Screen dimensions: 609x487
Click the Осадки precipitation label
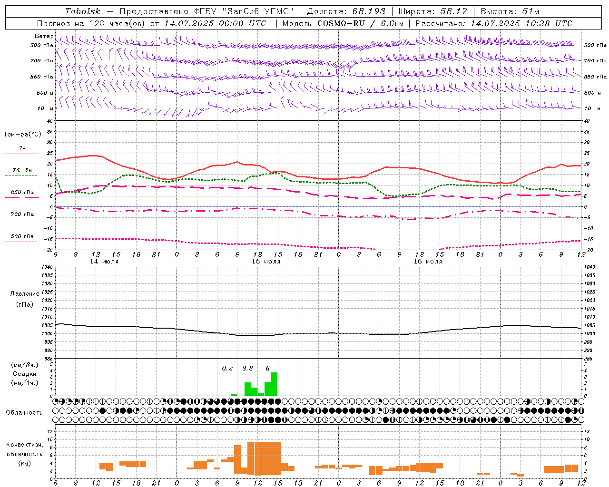[x=25, y=374]
